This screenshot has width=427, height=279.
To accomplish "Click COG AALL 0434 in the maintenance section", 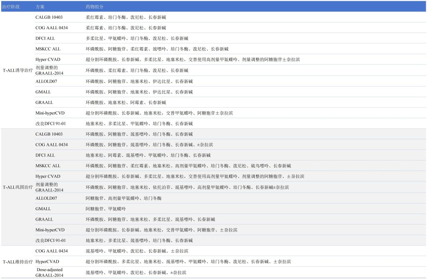I will tap(51, 251).
